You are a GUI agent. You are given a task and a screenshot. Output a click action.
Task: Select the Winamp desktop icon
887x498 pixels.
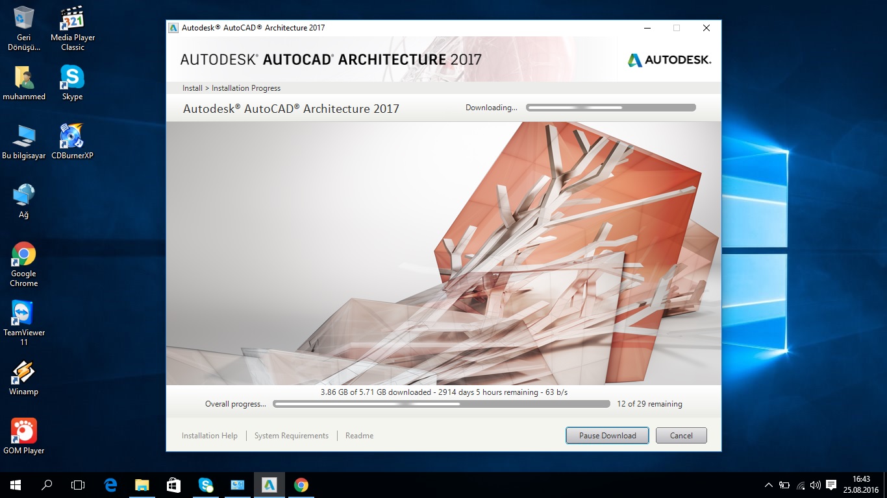pos(24,378)
